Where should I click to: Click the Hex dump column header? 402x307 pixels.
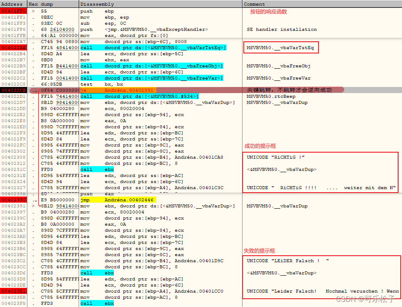[41, 3]
